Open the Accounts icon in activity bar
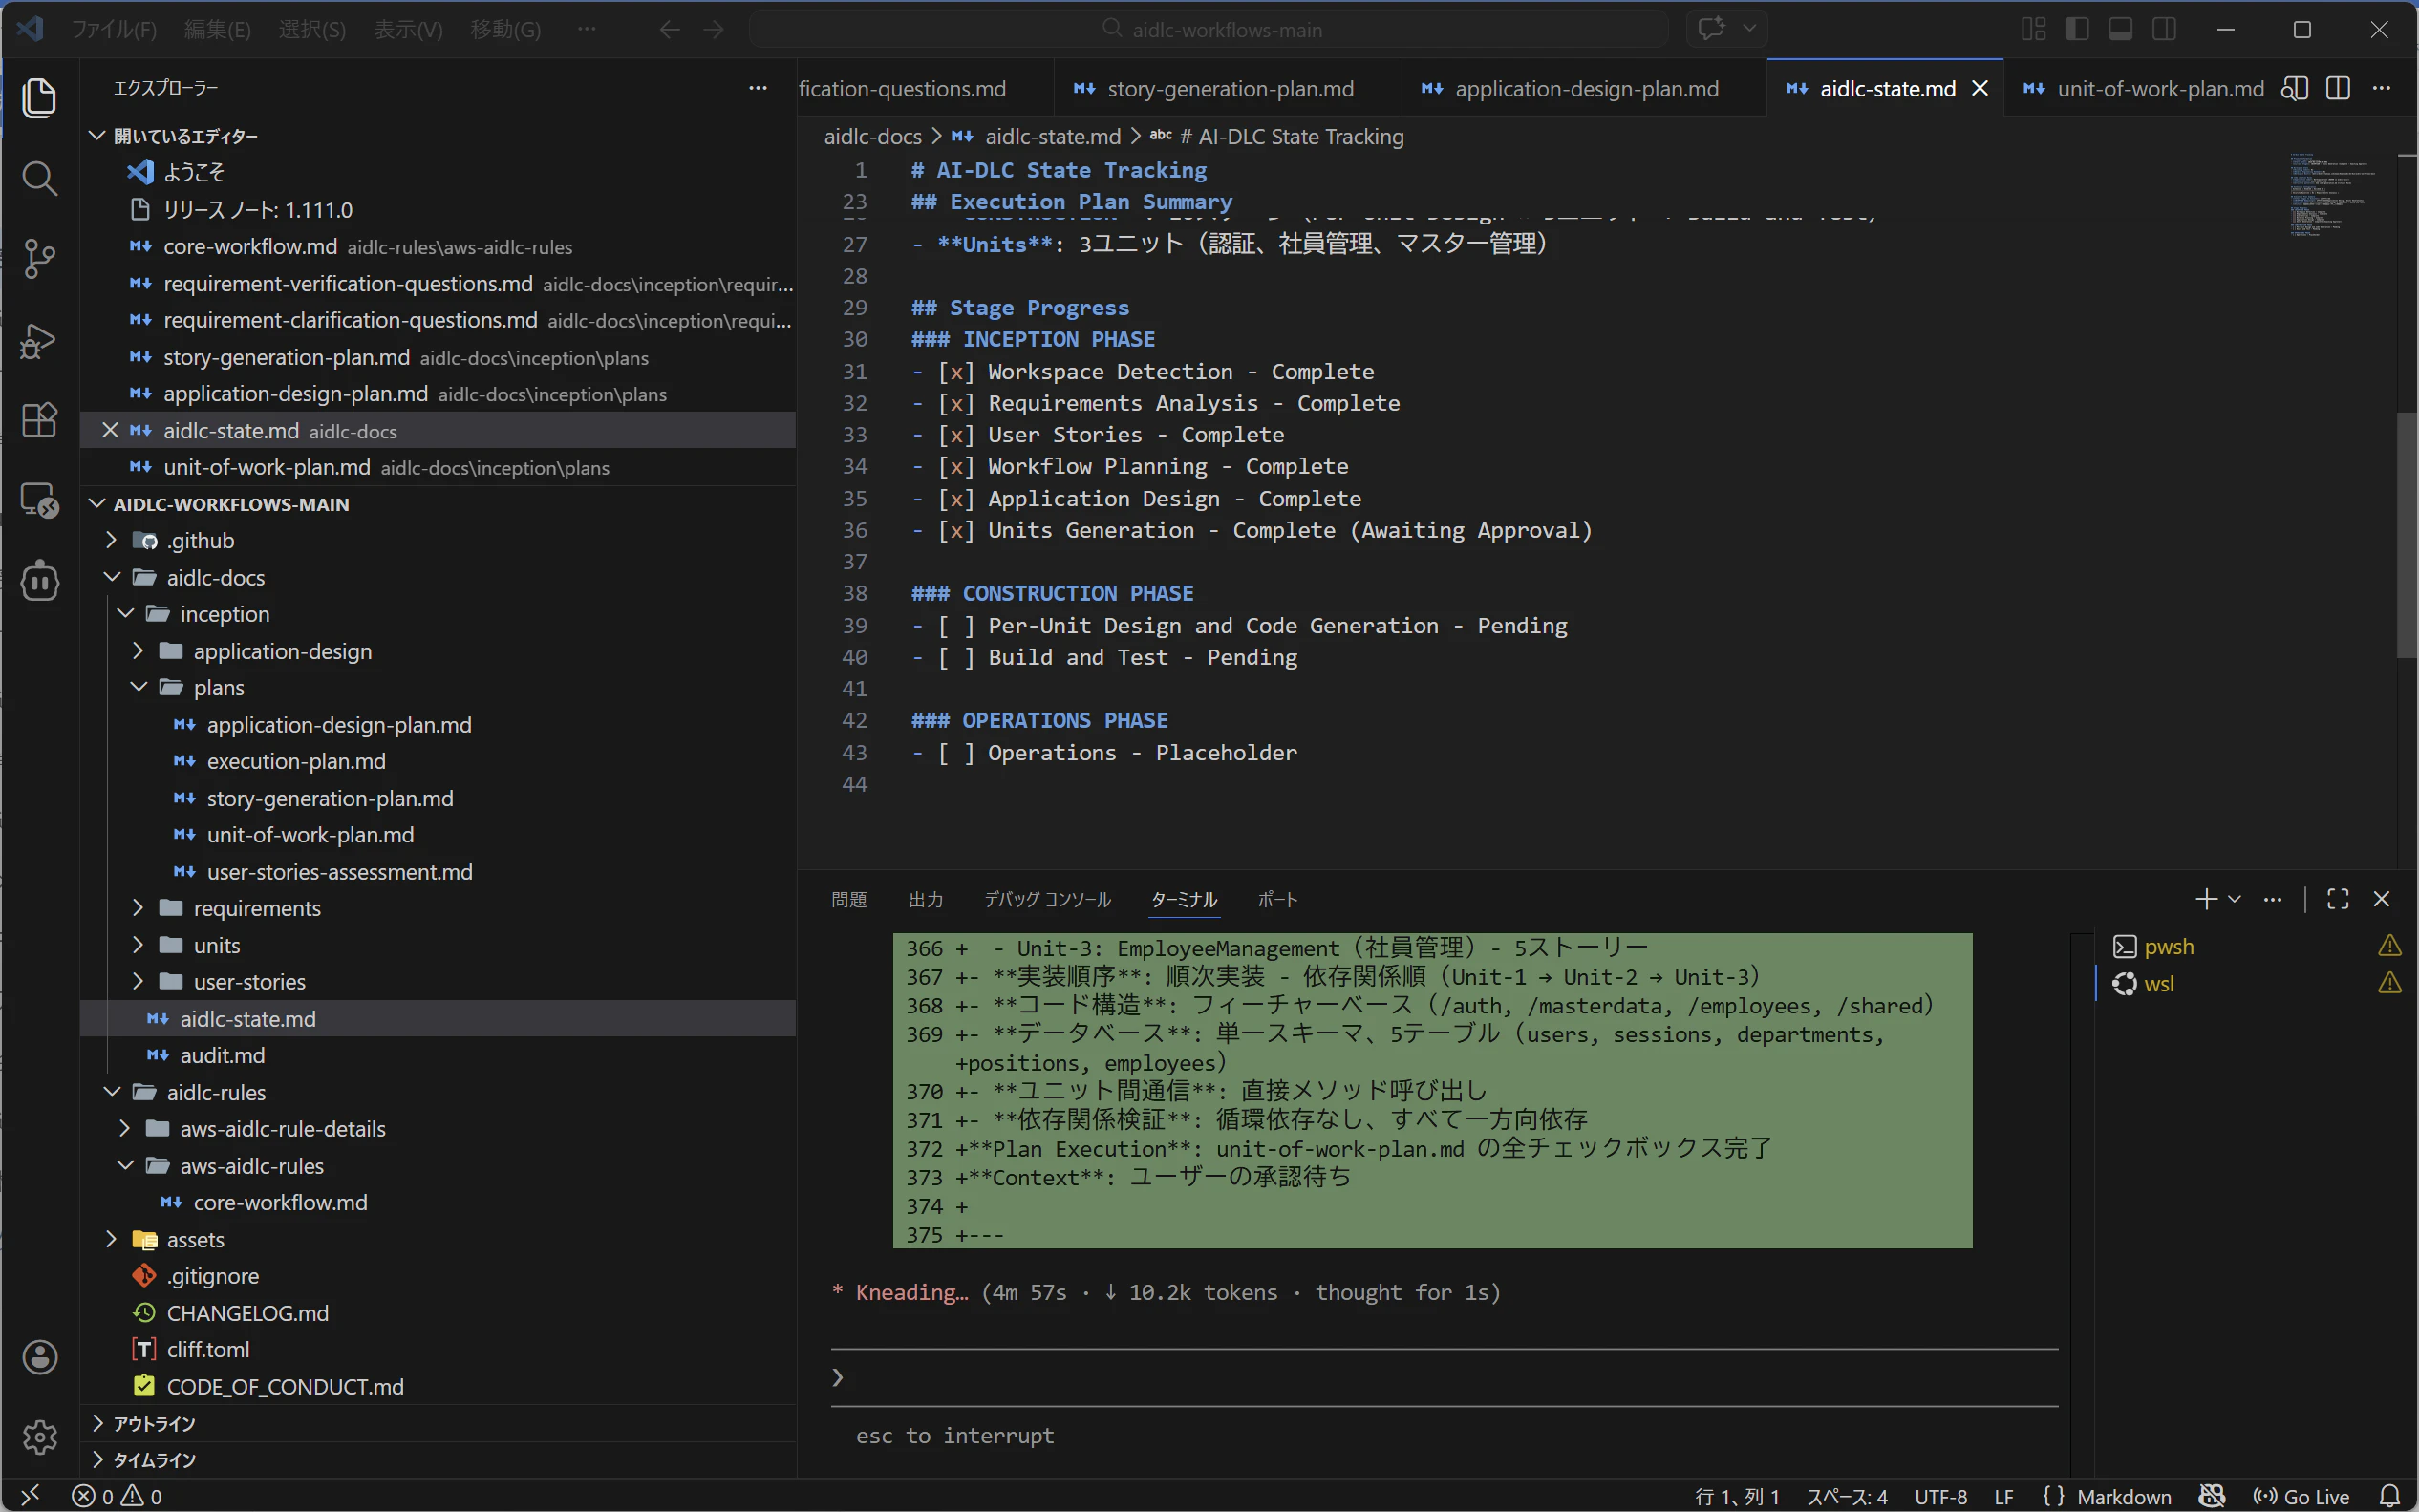This screenshot has height=1512, width=2419. (x=39, y=1357)
